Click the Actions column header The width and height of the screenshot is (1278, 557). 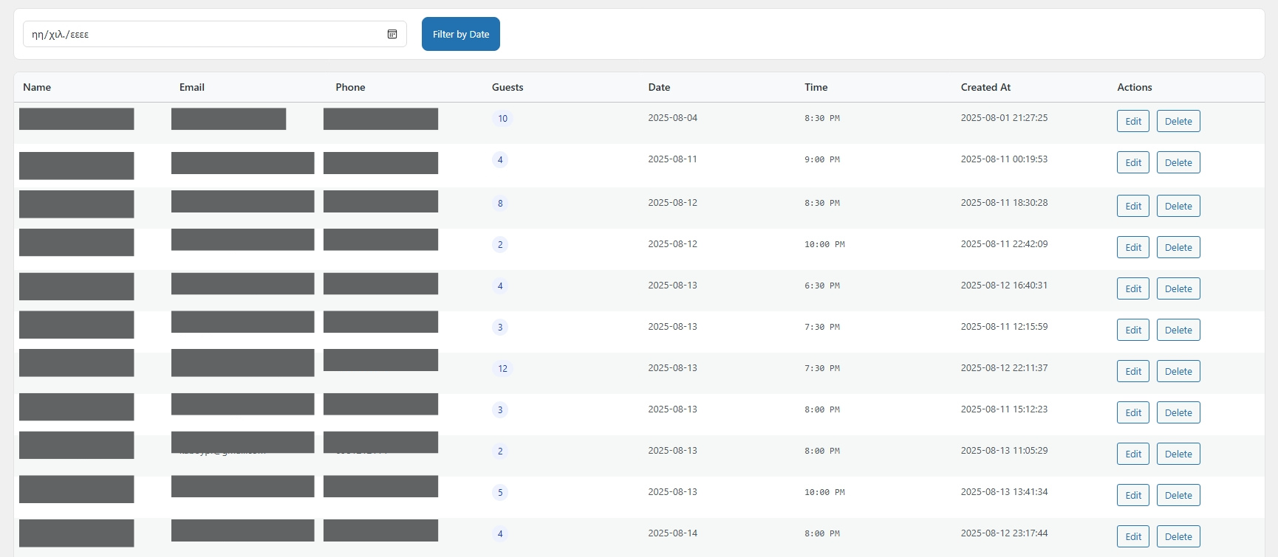coord(1135,87)
